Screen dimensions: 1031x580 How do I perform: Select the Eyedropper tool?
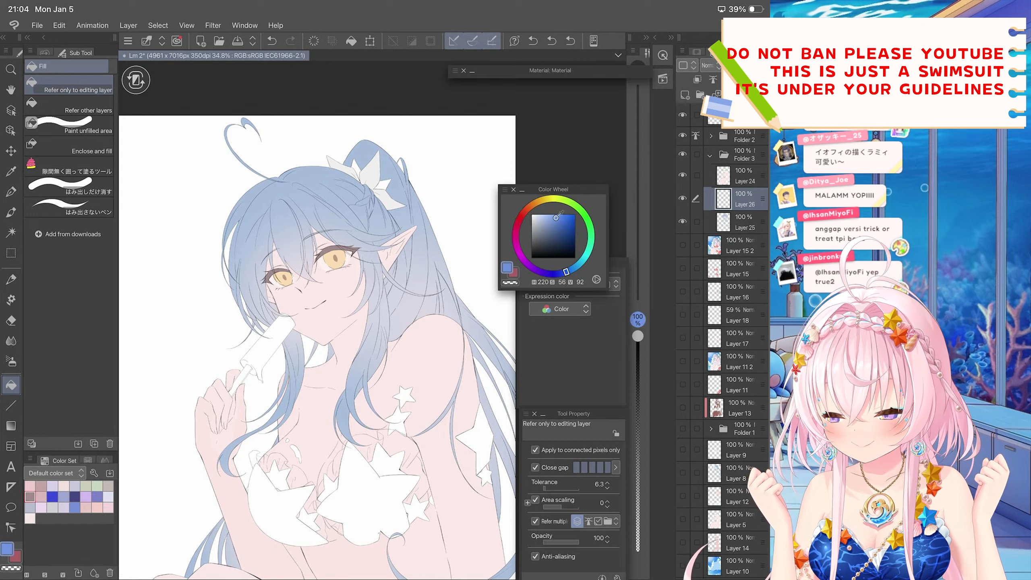click(x=11, y=171)
